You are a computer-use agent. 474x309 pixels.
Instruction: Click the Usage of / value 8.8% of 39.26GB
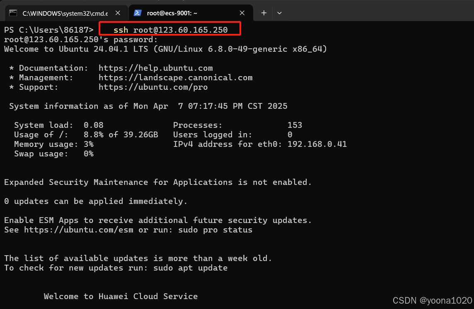[x=121, y=134]
